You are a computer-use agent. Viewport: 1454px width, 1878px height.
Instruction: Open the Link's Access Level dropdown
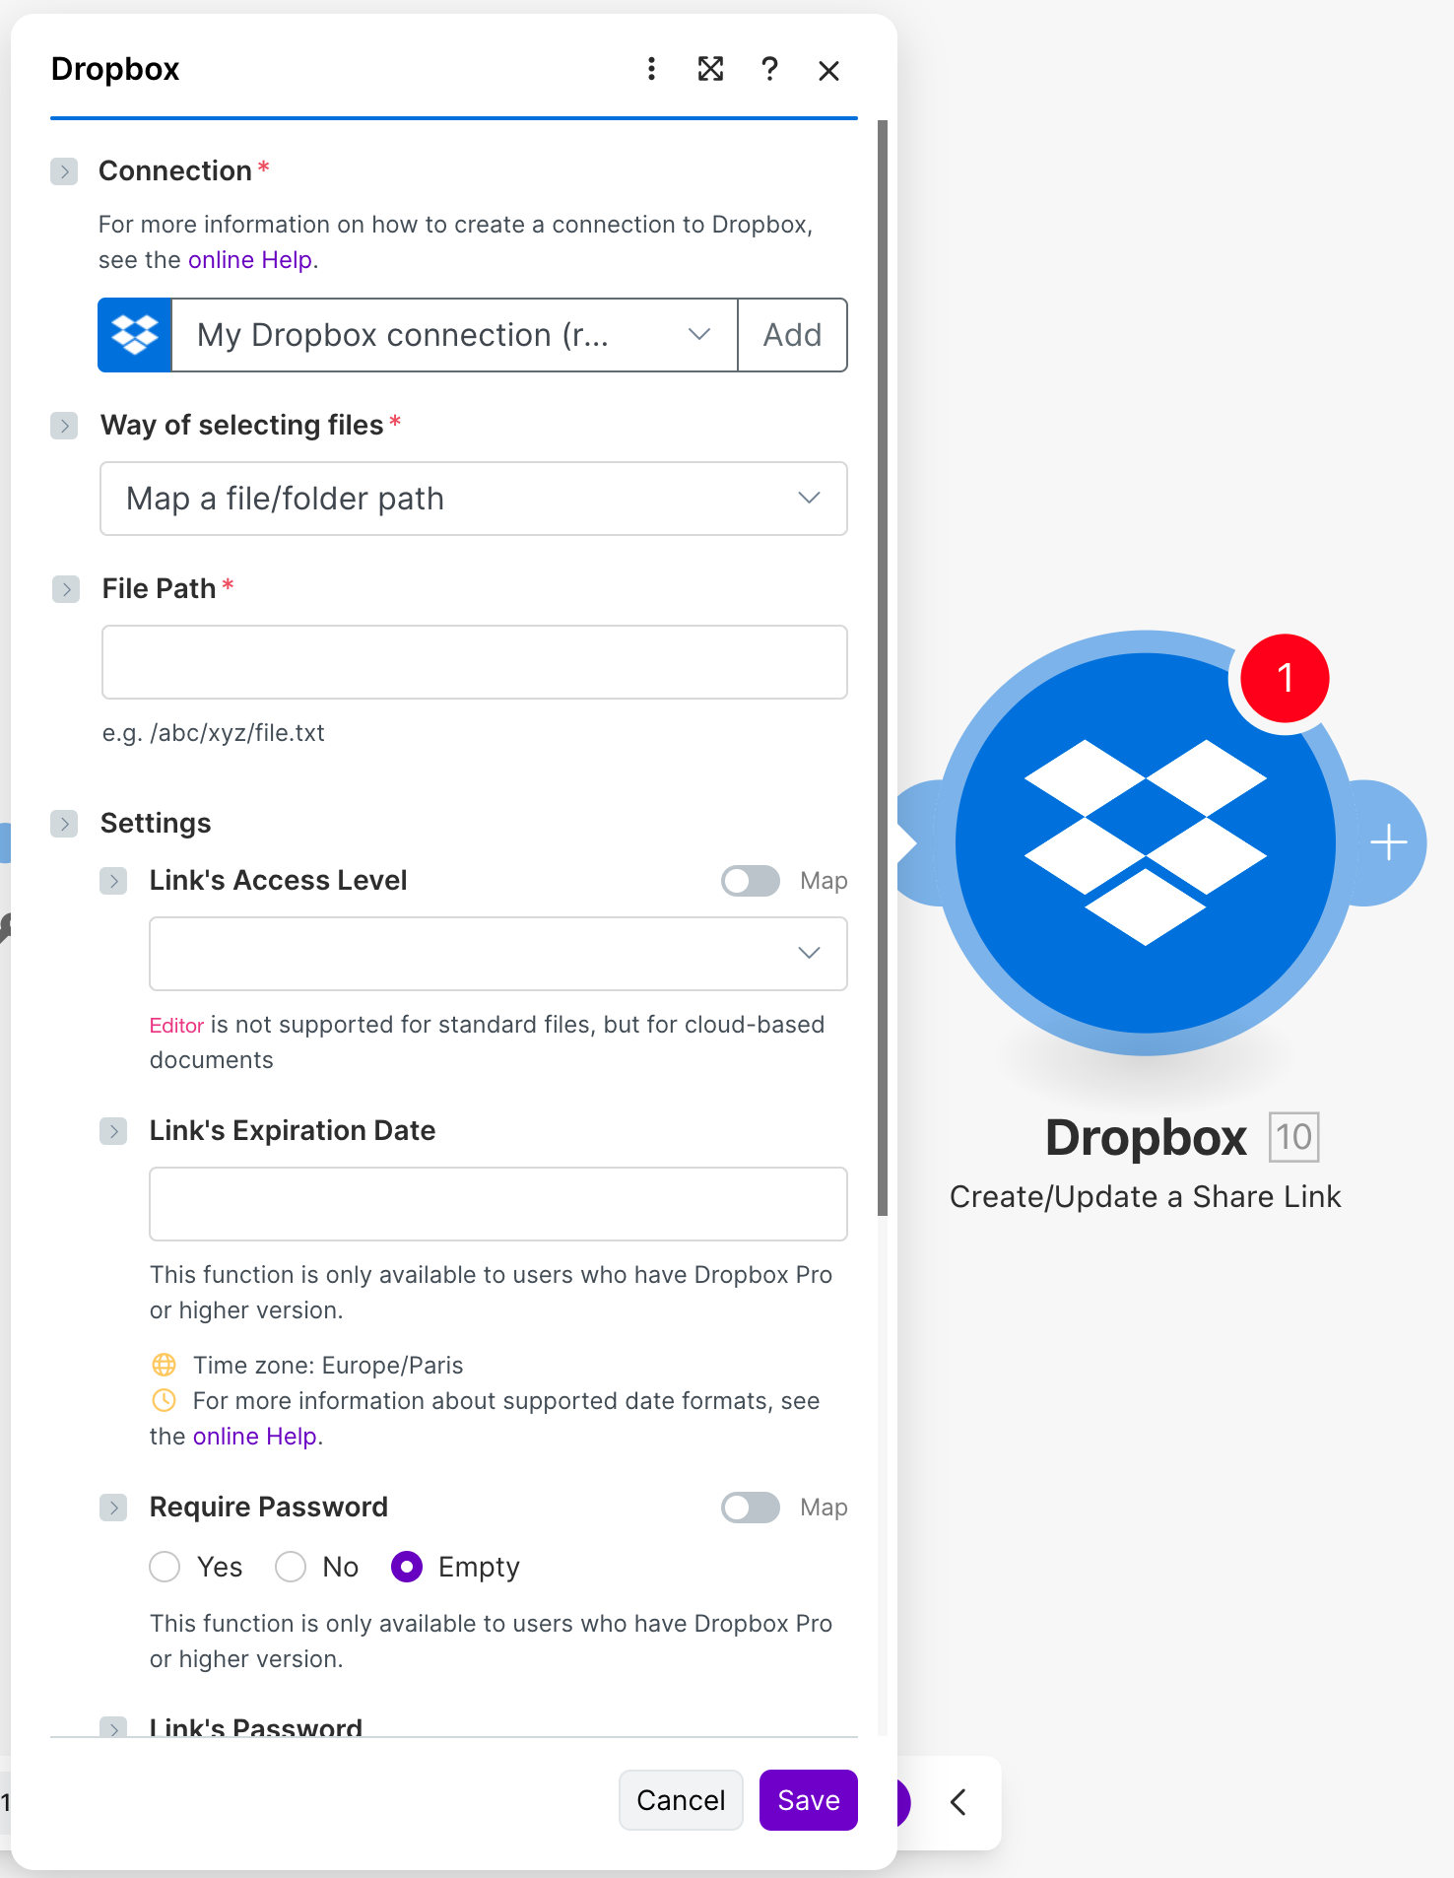pyautogui.click(x=498, y=954)
